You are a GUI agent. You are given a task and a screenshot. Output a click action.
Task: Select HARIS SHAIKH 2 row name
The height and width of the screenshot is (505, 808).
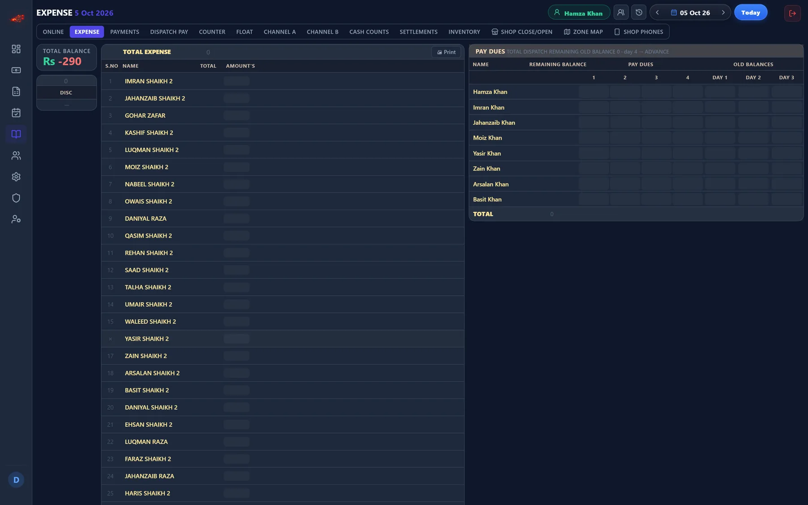(x=147, y=493)
